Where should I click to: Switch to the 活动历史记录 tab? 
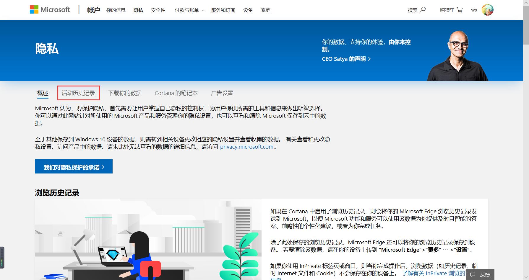coord(79,92)
